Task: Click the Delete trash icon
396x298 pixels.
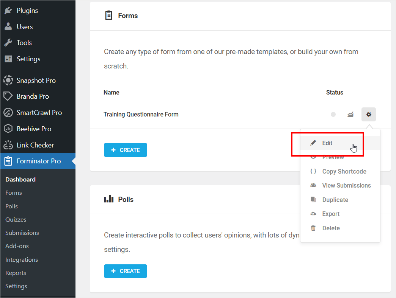Action: click(313, 228)
